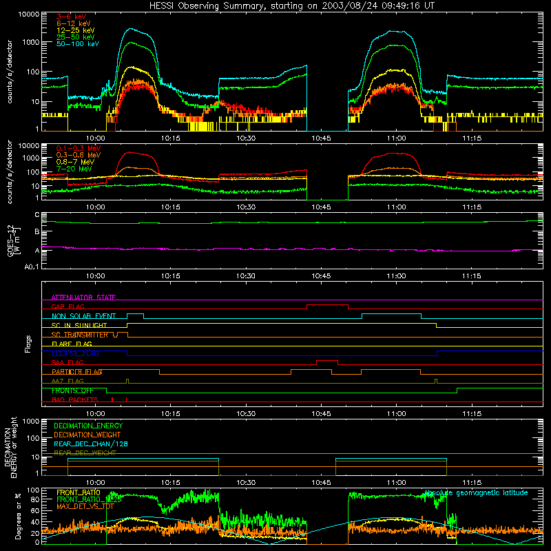Click the 0.1-0.3 MeV legend entry
This screenshot has height=551, width=551.
(79, 148)
